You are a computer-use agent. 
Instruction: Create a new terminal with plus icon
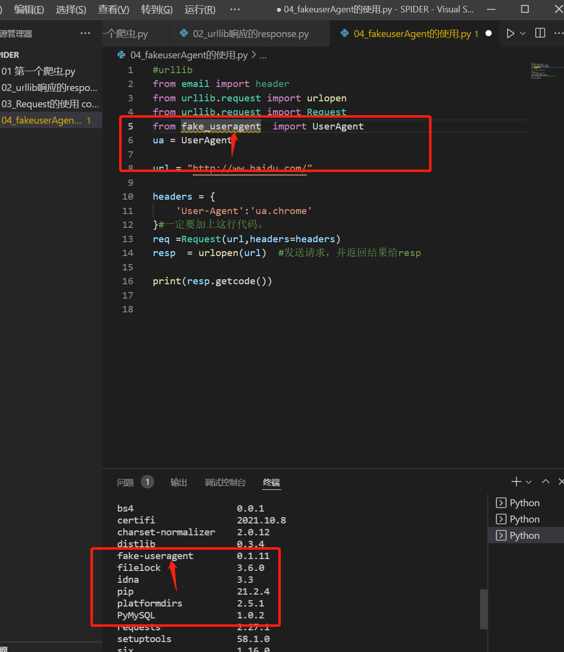[x=517, y=481]
